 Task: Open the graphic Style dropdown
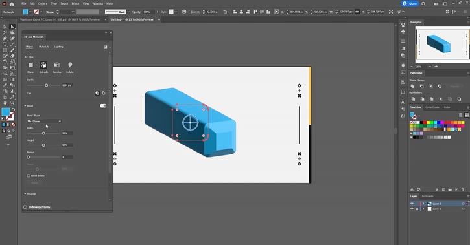[x=176, y=12]
